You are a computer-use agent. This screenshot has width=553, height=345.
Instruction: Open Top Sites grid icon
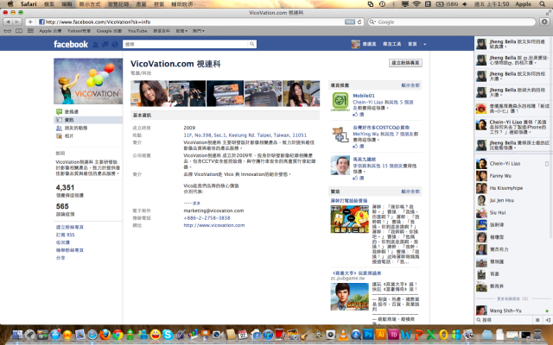click(x=31, y=31)
